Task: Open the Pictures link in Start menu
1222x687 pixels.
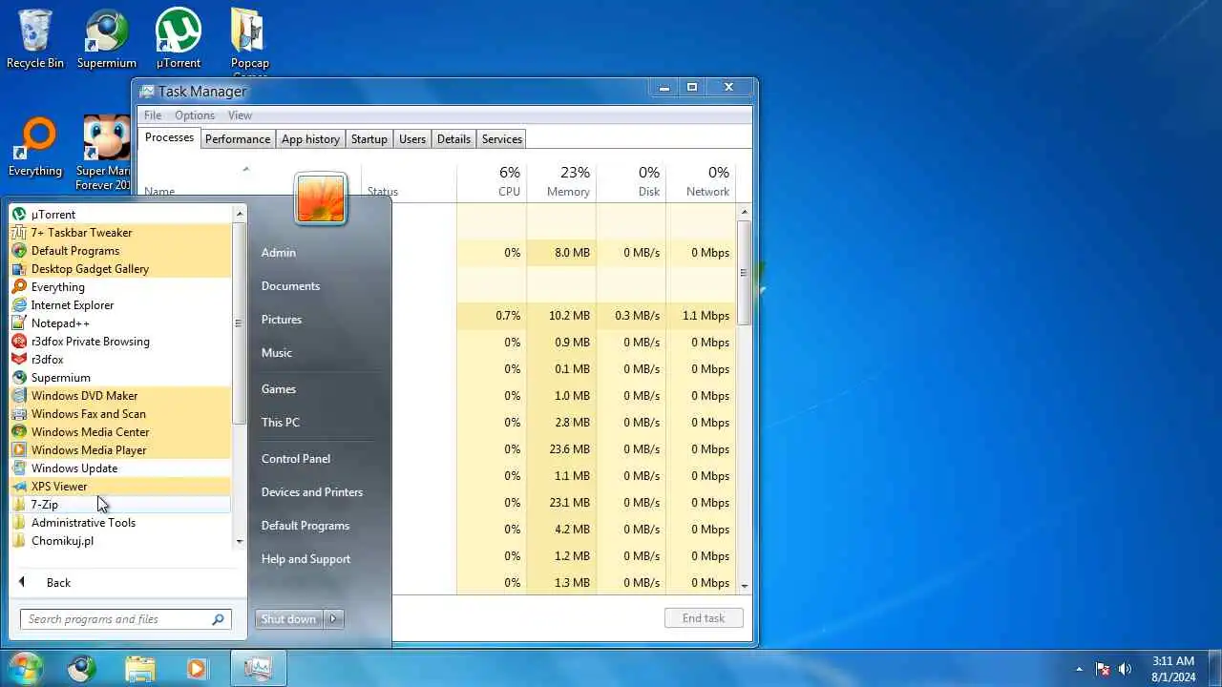Action: coord(282,320)
